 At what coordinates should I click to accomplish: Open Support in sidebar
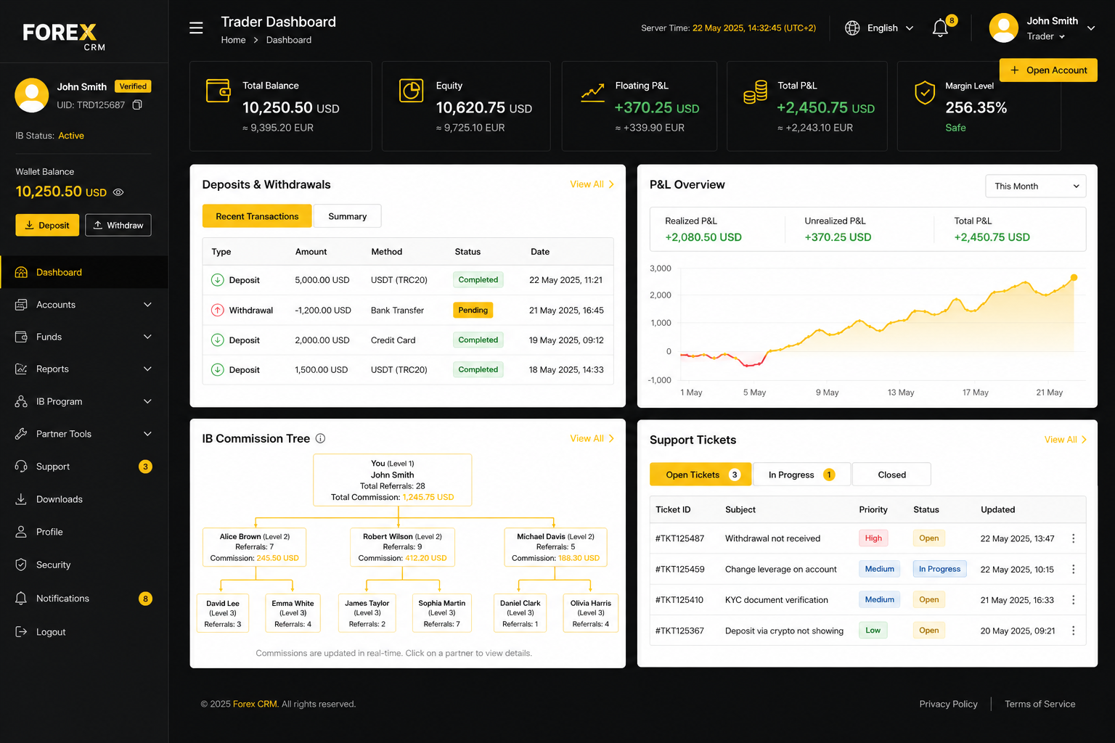[84, 467]
